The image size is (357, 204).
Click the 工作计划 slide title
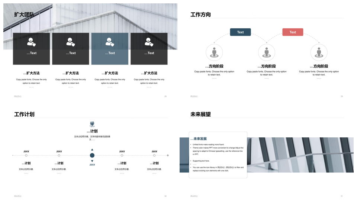pos(24,114)
